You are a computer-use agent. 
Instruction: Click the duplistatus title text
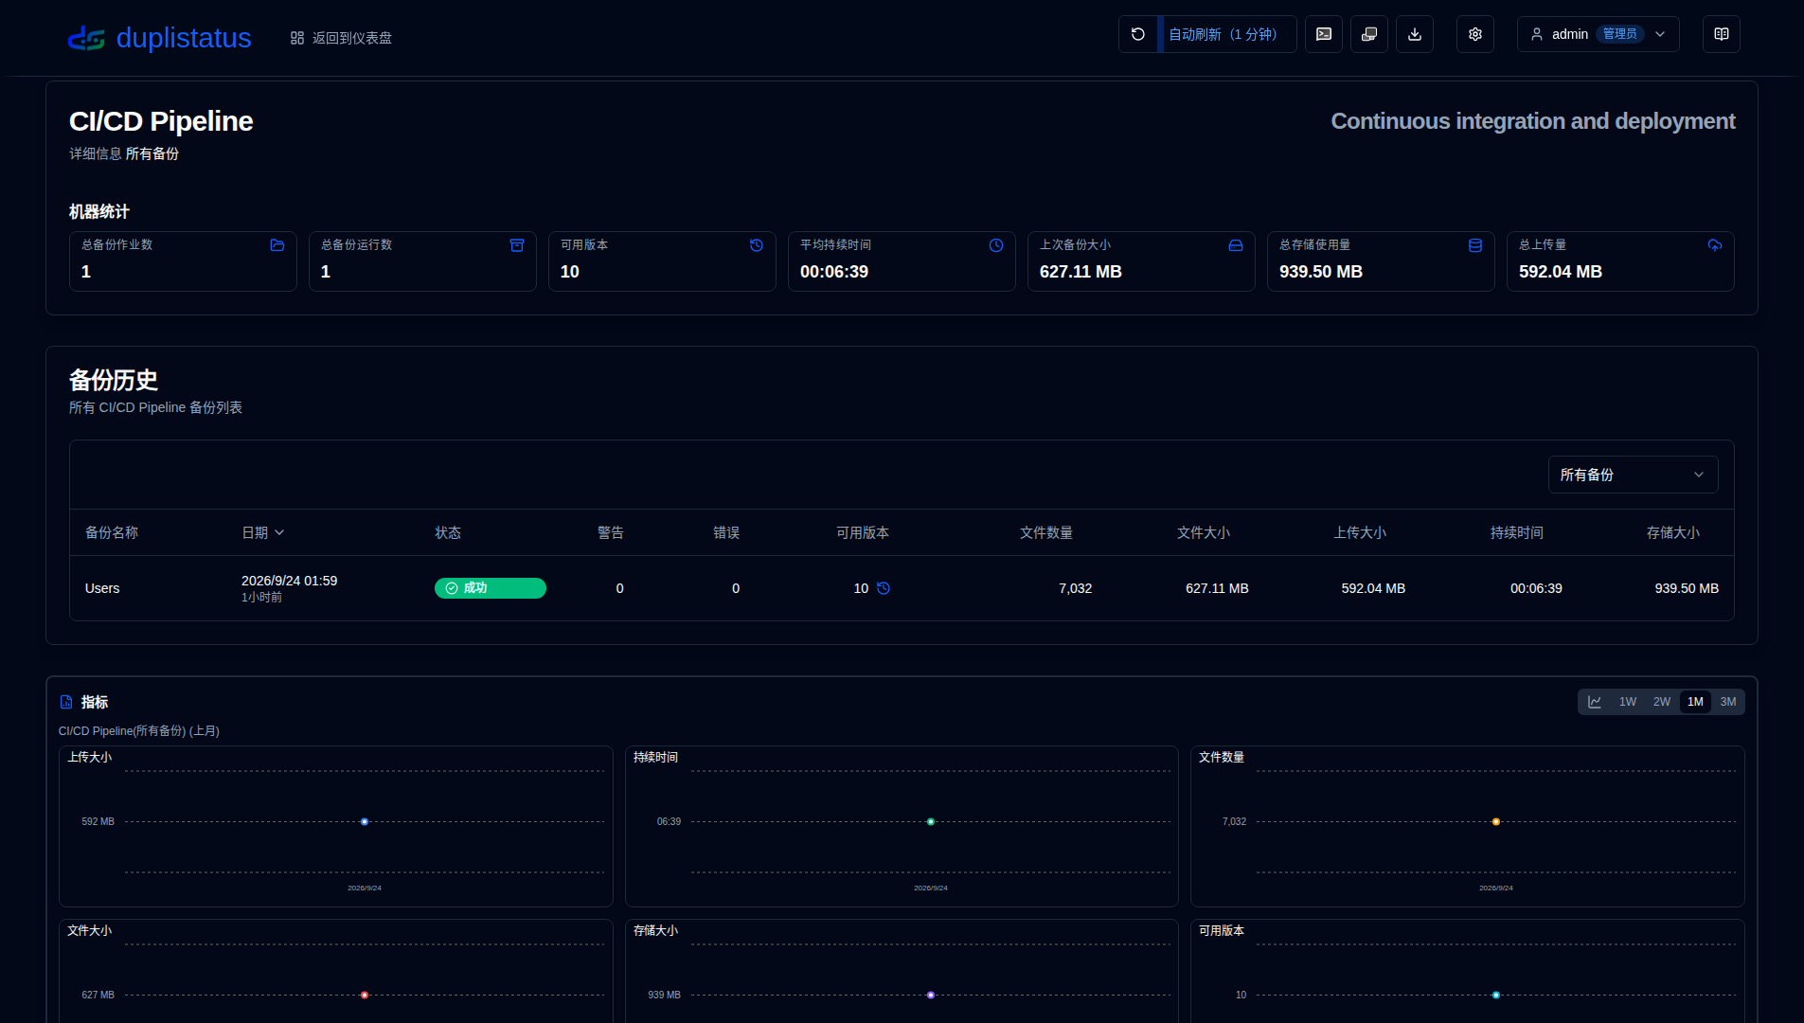point(184,38)
